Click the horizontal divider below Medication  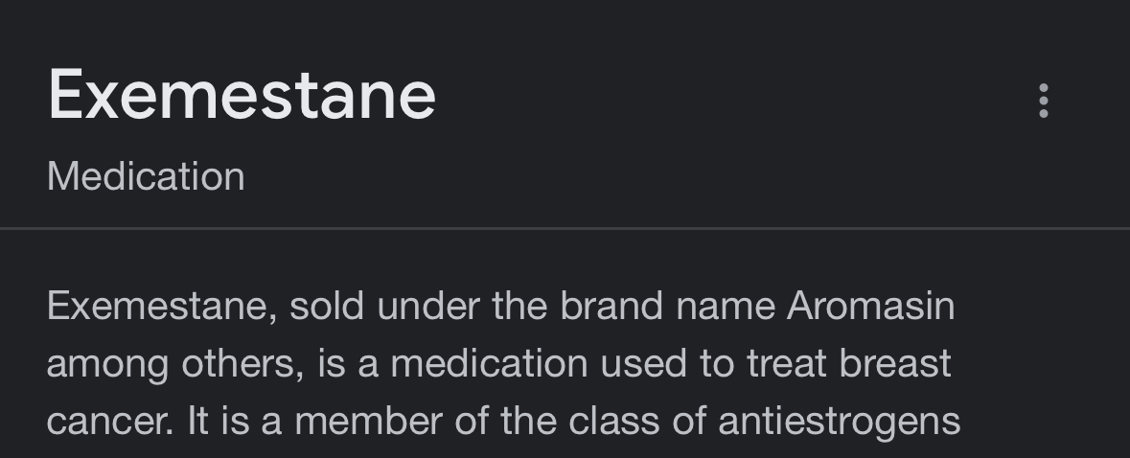[565, 228]
